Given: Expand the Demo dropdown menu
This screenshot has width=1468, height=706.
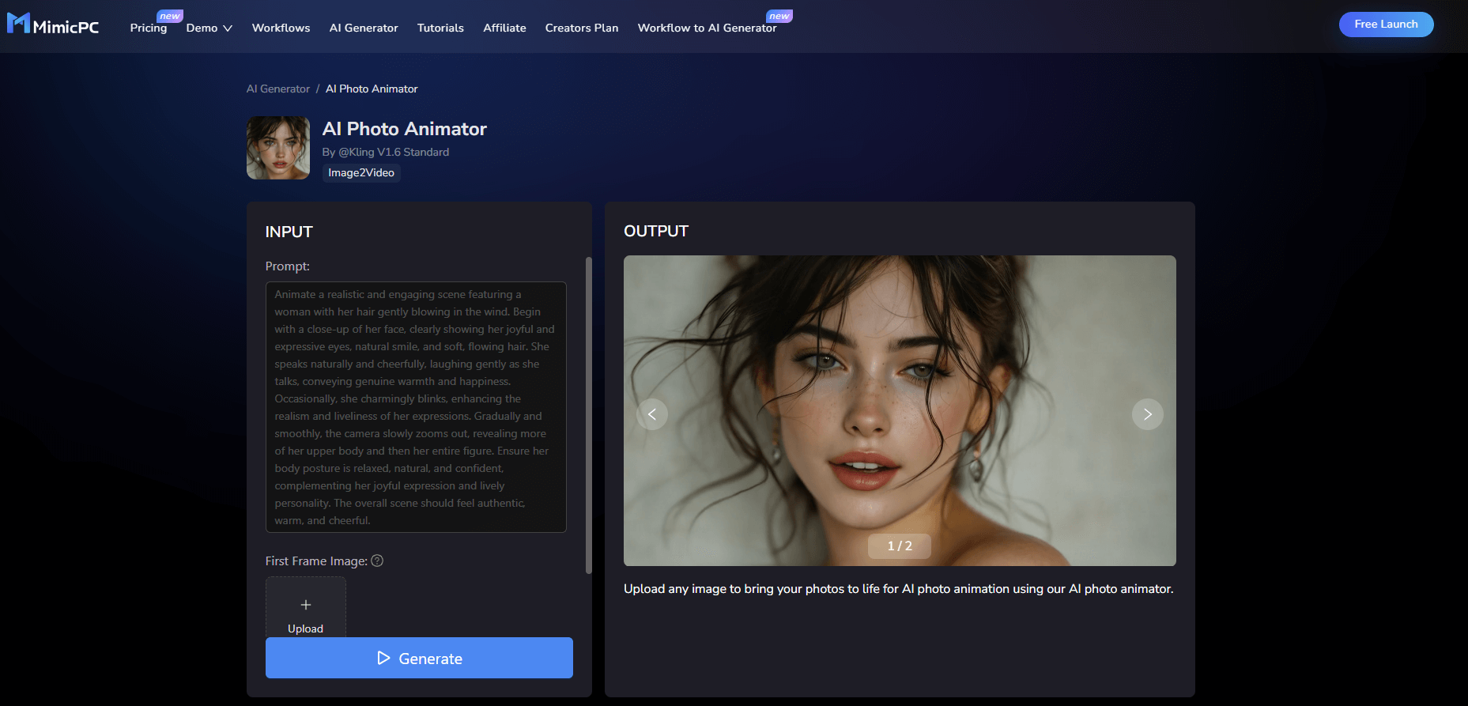Looking at the screenshot, I should click(x=209, y=28).
